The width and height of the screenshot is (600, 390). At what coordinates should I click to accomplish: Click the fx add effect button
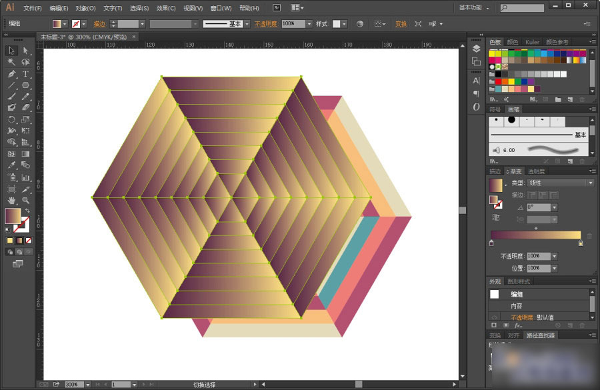point(518,325)
